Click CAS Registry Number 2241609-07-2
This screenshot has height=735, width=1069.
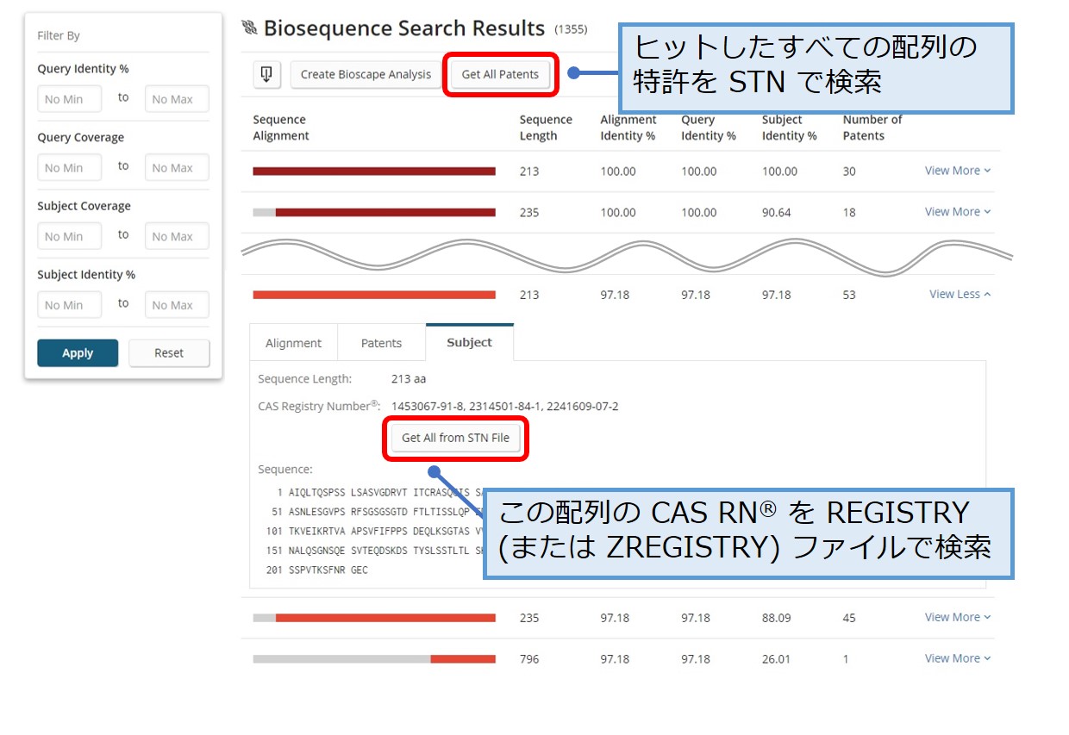coord(583,407)
